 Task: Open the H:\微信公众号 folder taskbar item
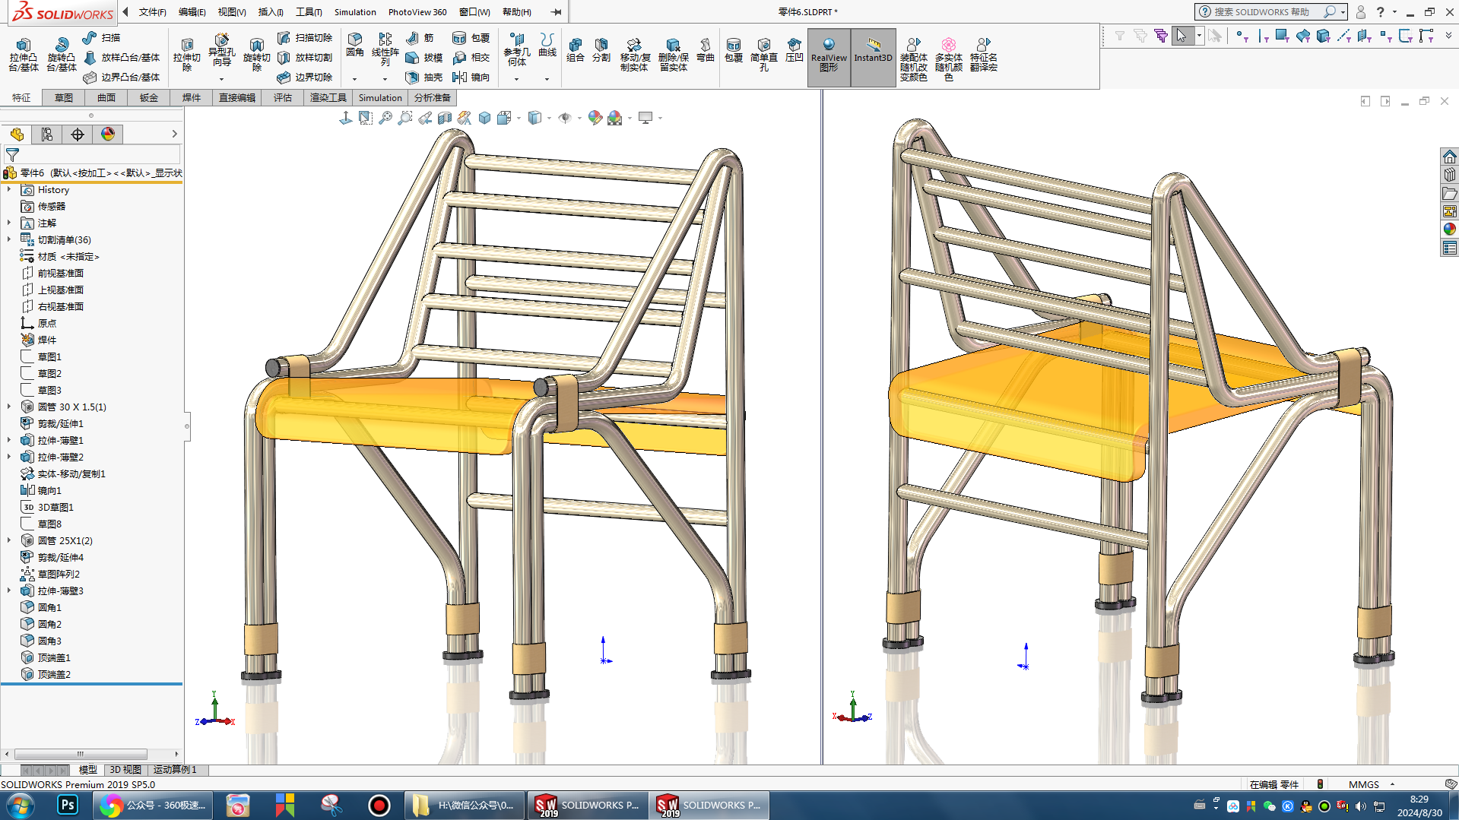tap(464, 805)
